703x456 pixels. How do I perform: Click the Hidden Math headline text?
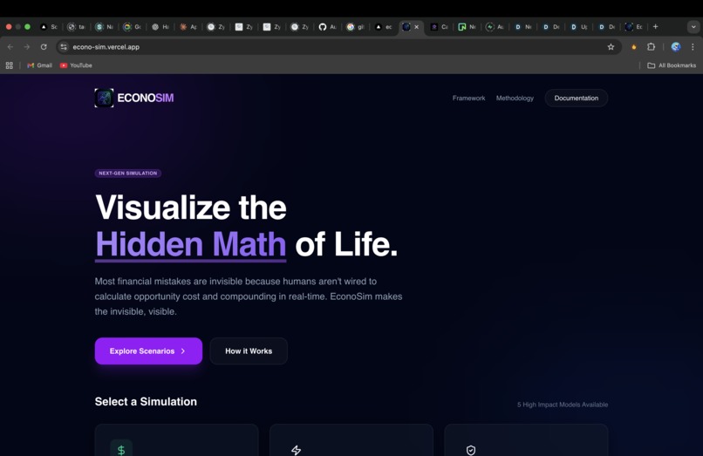(x=190, y=244)
